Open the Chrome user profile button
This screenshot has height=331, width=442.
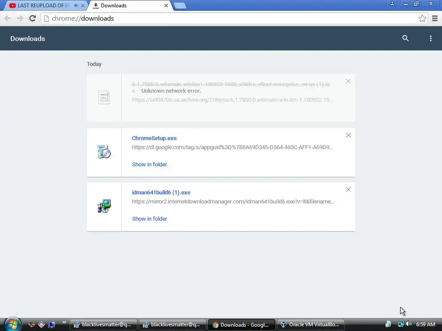392,4
